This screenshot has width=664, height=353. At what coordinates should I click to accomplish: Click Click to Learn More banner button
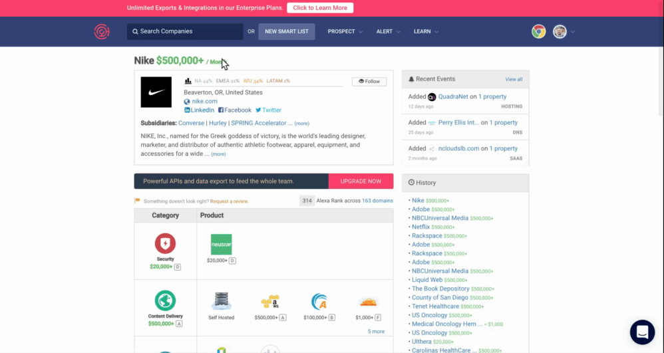[x=320, y=8]
